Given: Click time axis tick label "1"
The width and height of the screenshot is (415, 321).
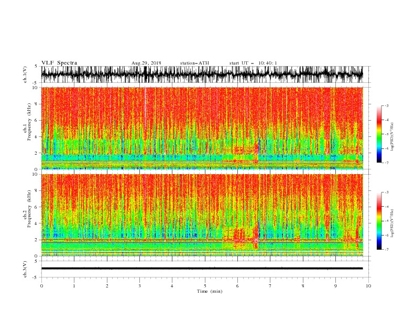Looking at the screenshot, I should click(74, 286).
